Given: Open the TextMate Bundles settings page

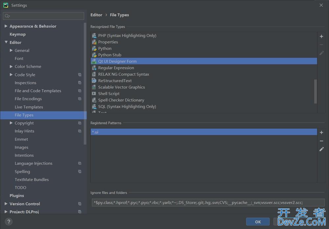Looking at the screenshot, I should pos(32,179).
